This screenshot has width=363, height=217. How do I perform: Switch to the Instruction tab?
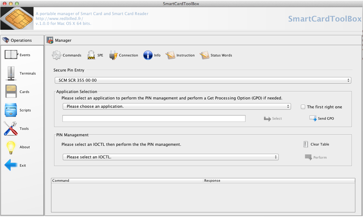click(x=170, y=55)
